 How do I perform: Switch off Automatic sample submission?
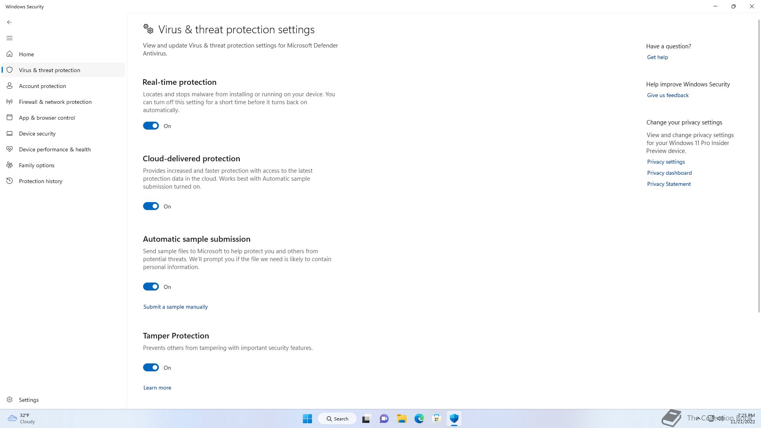pyautogui.click(x=151, y=287)
